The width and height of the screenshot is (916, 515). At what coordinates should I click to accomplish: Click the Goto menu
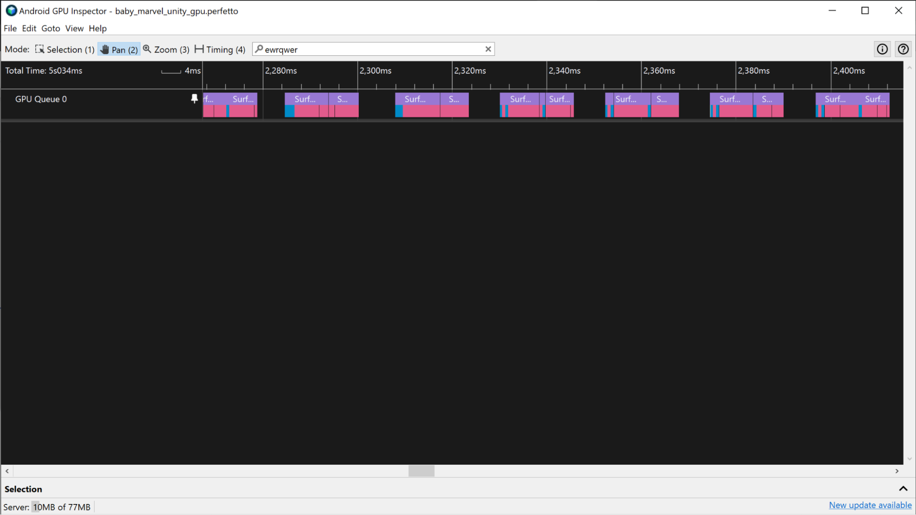point(50,28)
